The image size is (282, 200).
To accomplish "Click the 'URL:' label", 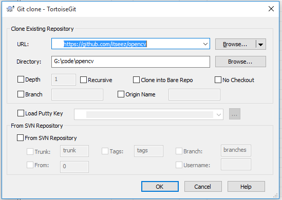I will (23, 44).
